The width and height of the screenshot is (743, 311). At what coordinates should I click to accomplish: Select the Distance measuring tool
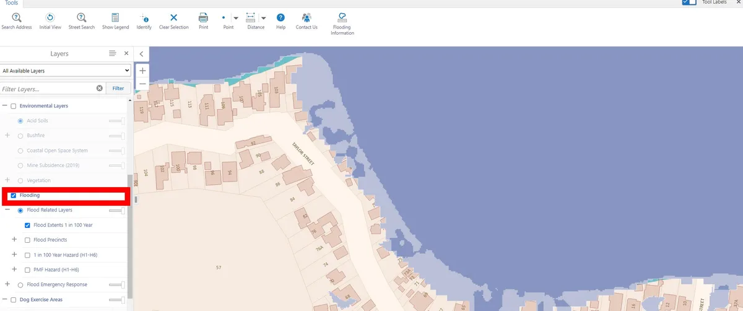(251, 21)
